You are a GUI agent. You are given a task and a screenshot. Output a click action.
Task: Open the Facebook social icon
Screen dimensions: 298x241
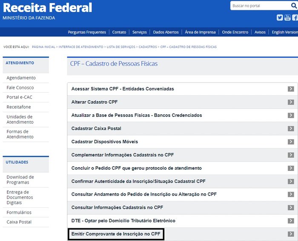tap(295, 18)
